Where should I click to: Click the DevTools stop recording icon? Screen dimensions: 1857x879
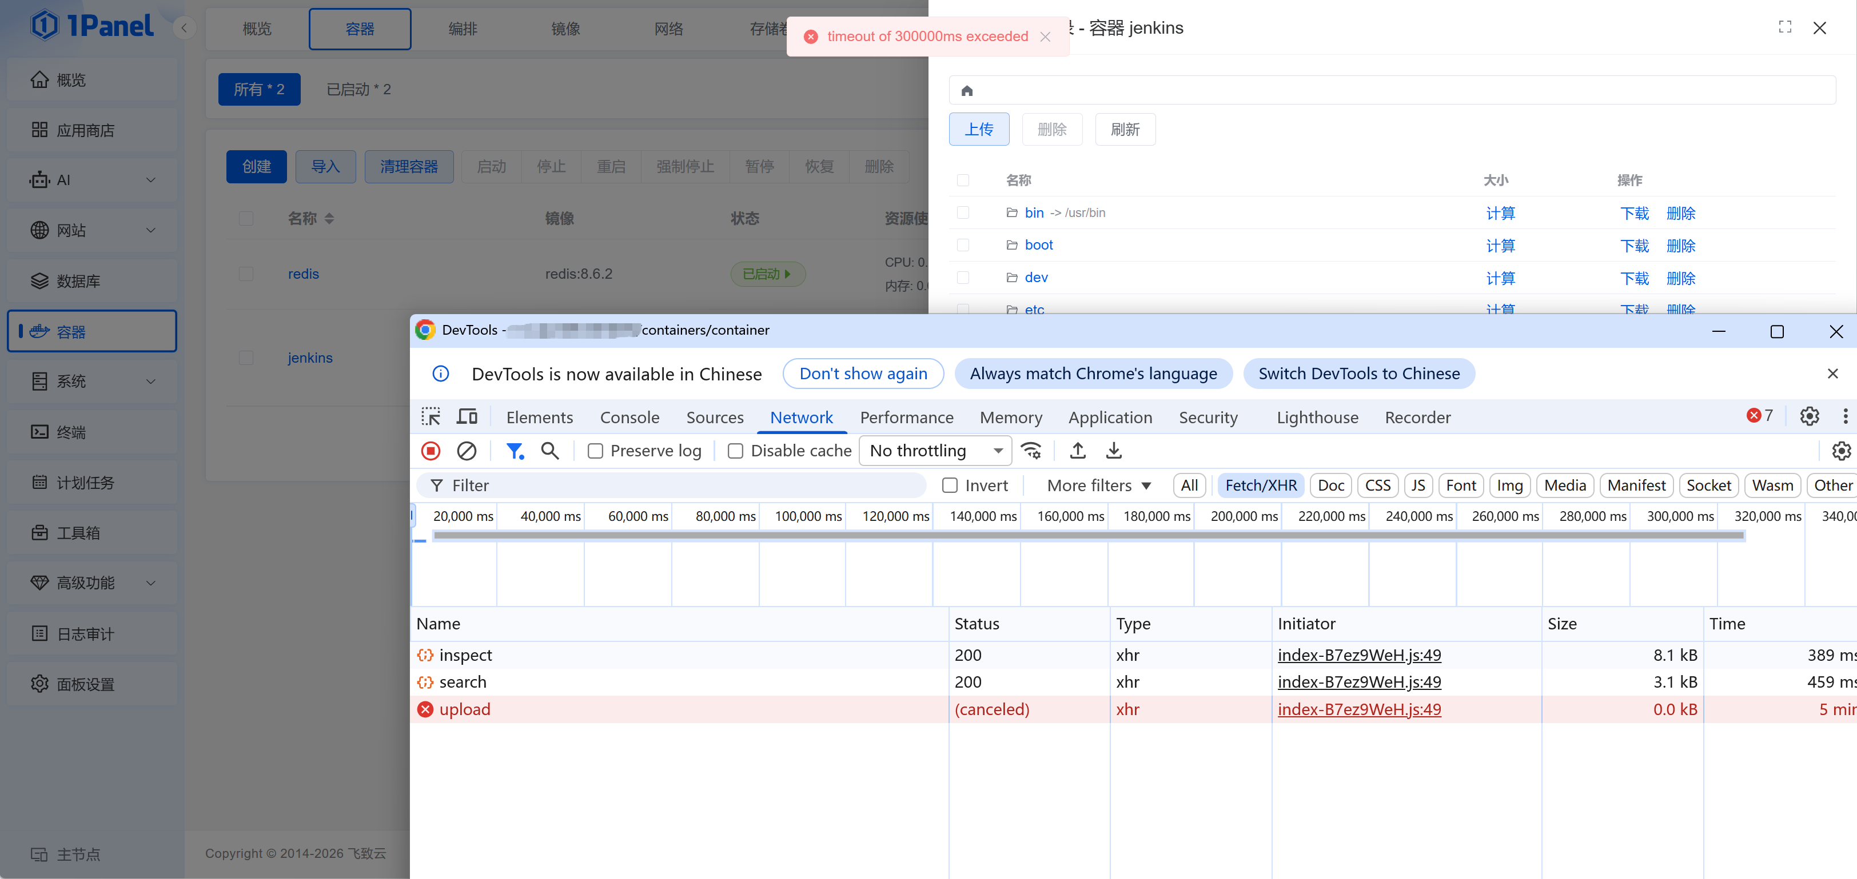431,451
